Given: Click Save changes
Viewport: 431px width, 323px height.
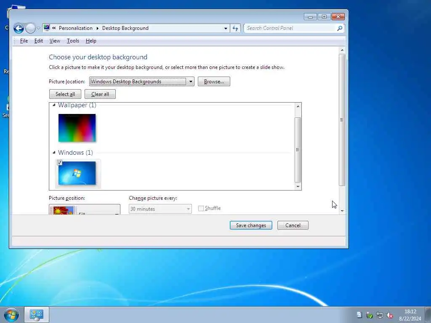Looking at the screenshot, I should 251,225.
